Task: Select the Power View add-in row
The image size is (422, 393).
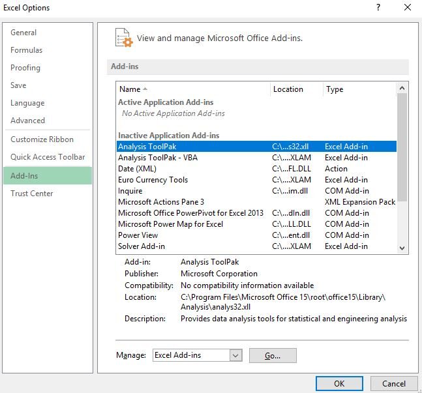Action: pos(256,235)
